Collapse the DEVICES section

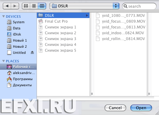3,16
